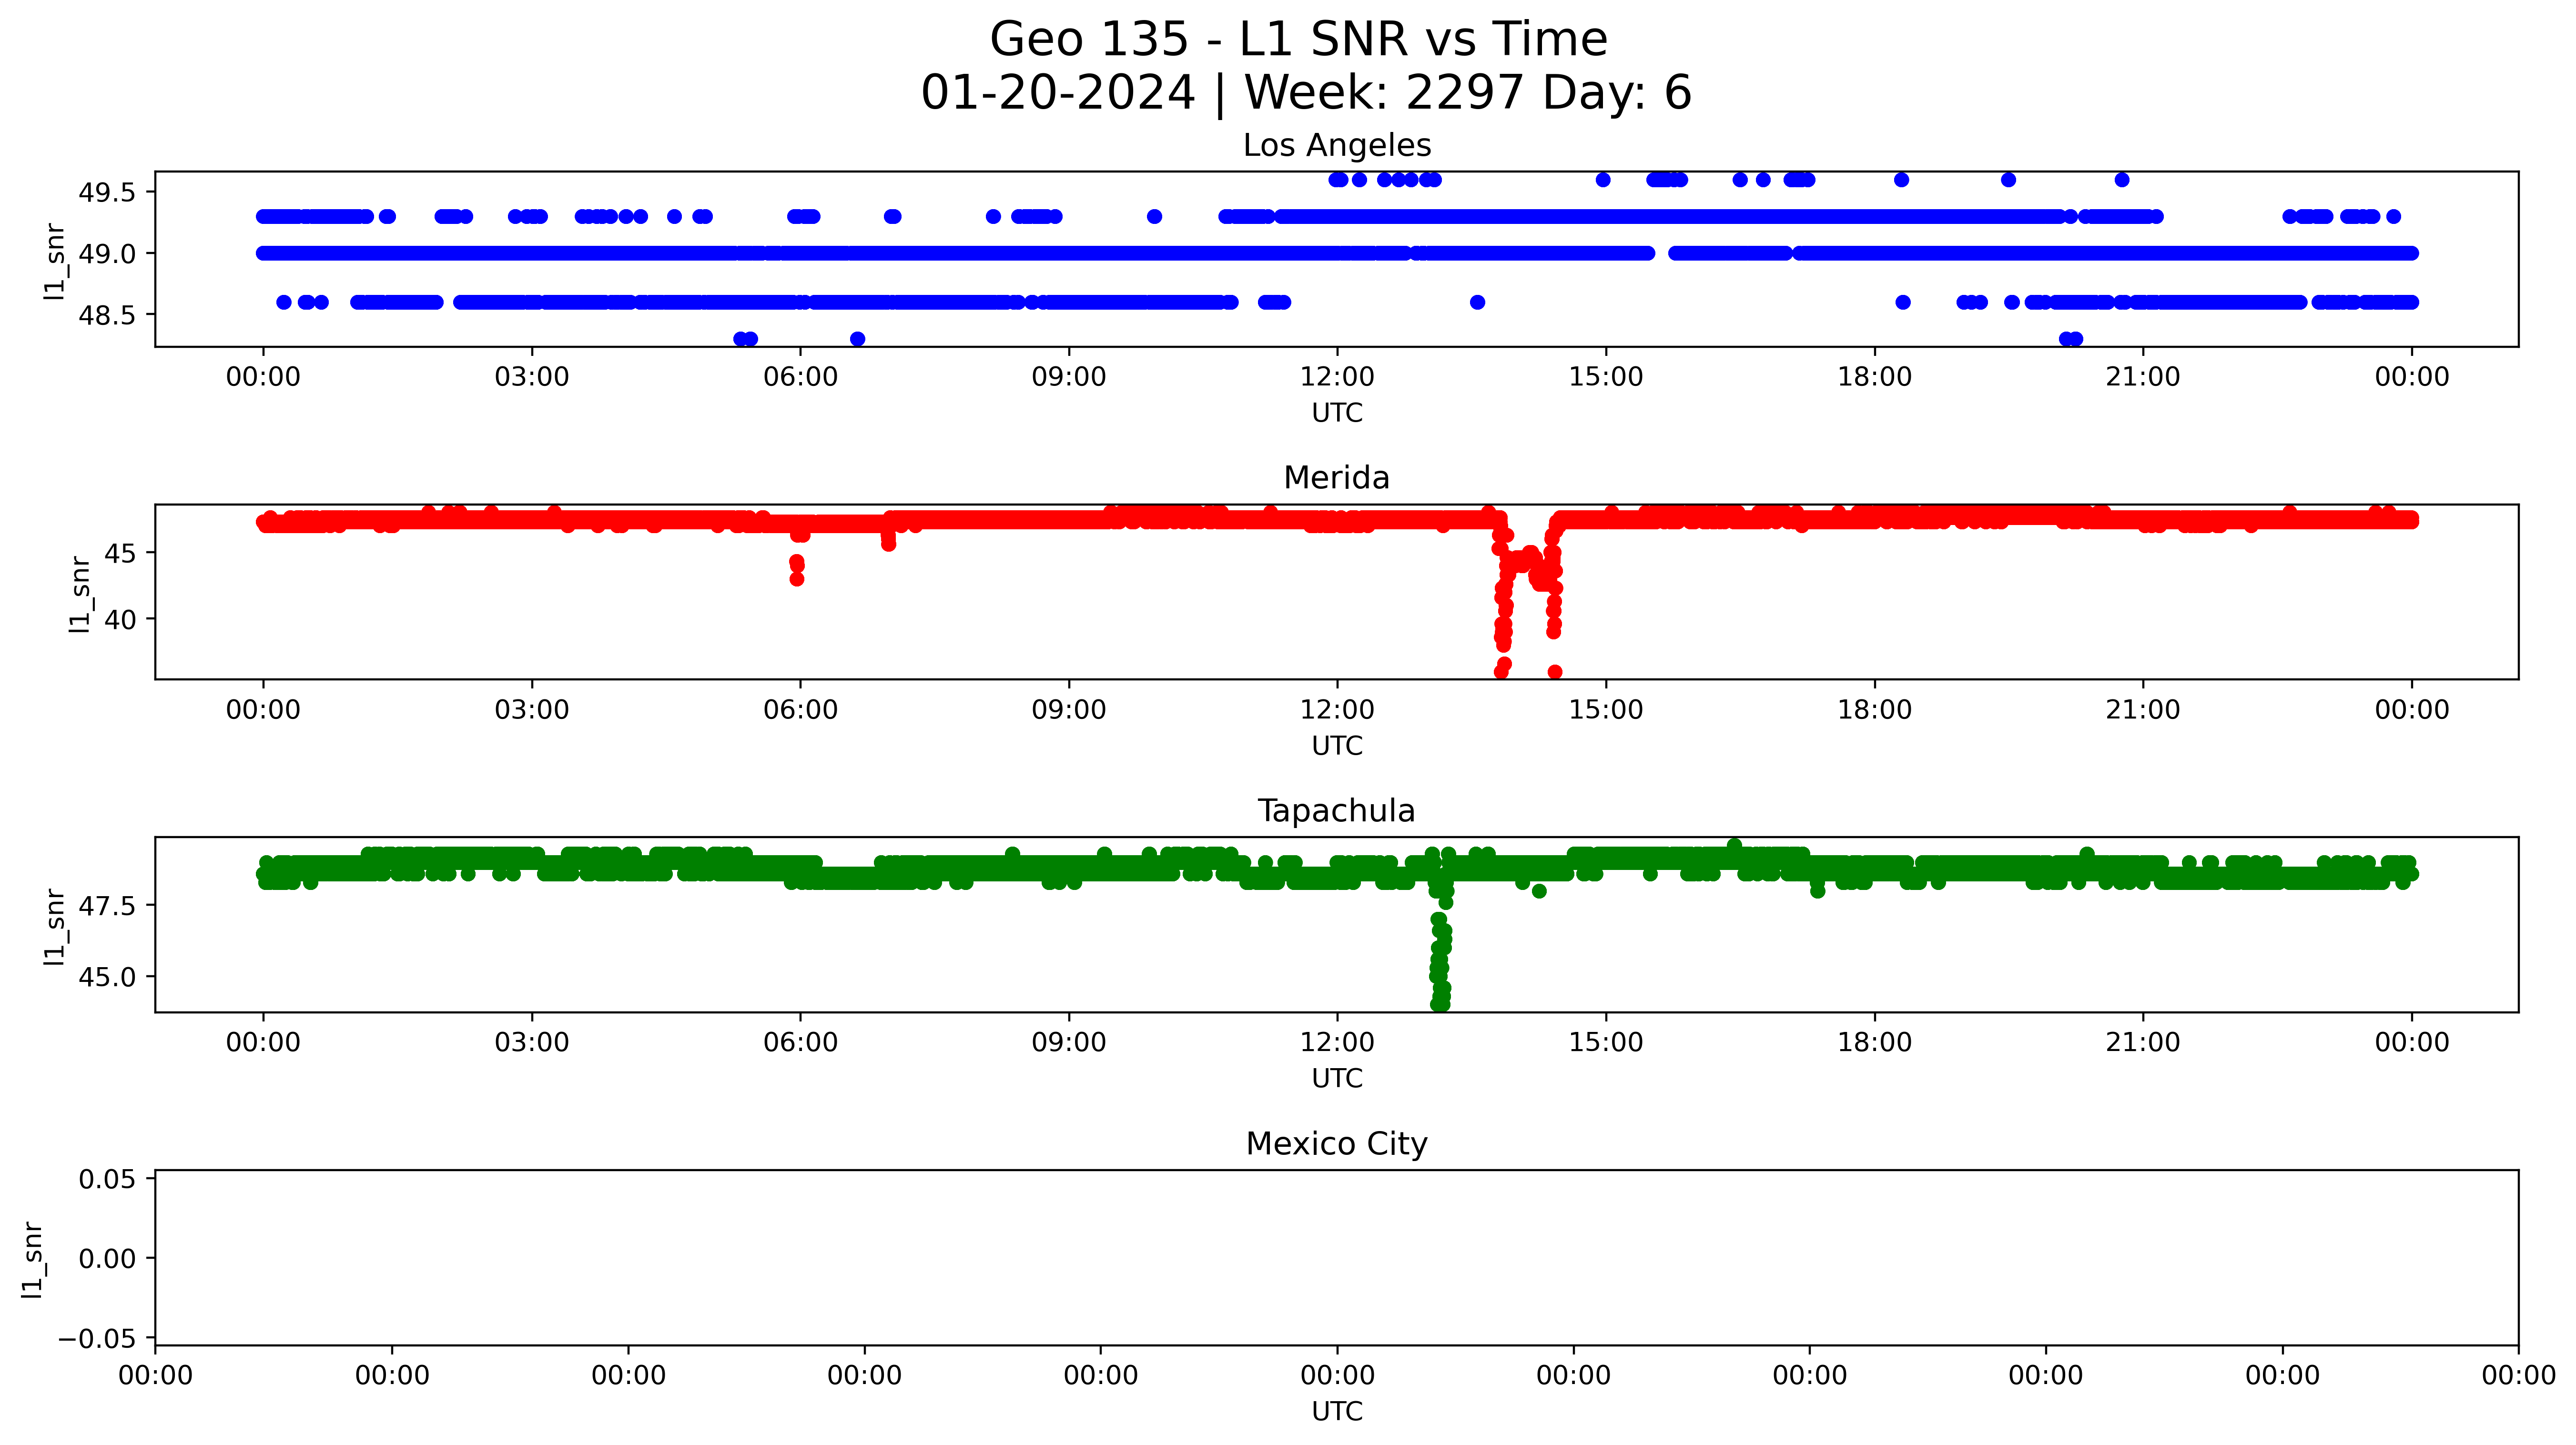This screenshot has width=2576, height=1445.
Task: Click the "49.0" tick in Los Angeles plot
Action: click(107, 254)
